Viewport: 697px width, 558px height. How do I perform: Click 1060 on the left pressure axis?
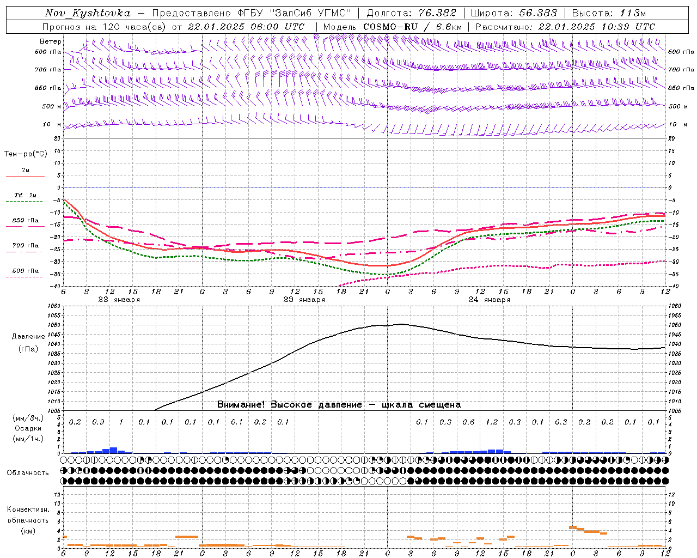point(55,306)
